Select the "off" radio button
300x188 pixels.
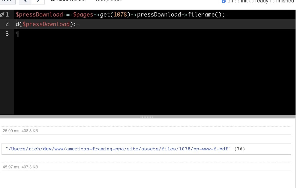pos(223,2)
